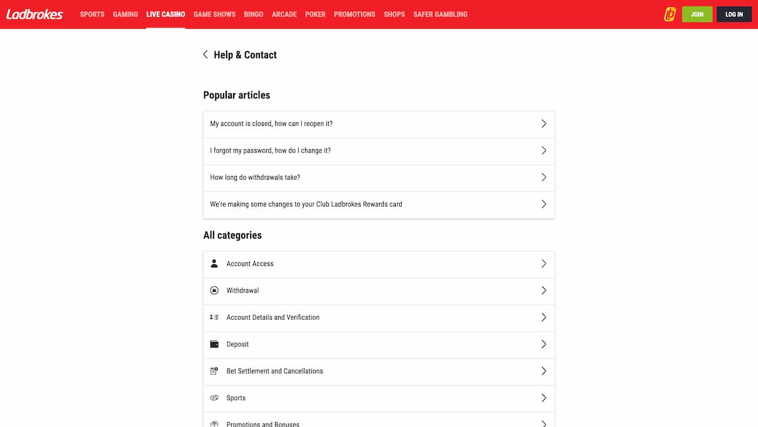
Task: Expand the Club Ladbrokes Rewards card article
Action: click(378, 204)
